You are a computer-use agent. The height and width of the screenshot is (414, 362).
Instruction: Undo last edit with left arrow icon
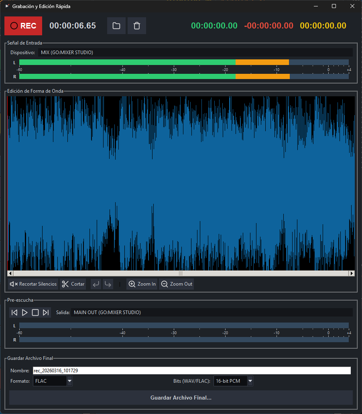tap(96, 284)
